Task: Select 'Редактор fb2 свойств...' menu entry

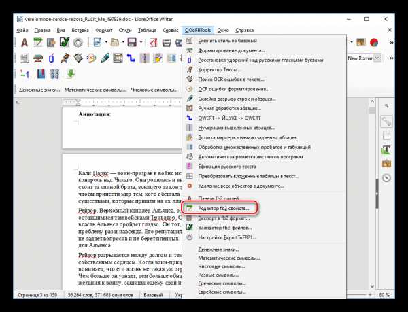Action: point(264,208)
